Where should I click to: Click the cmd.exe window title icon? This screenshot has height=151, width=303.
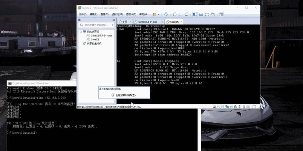click(x=9, y=83)
